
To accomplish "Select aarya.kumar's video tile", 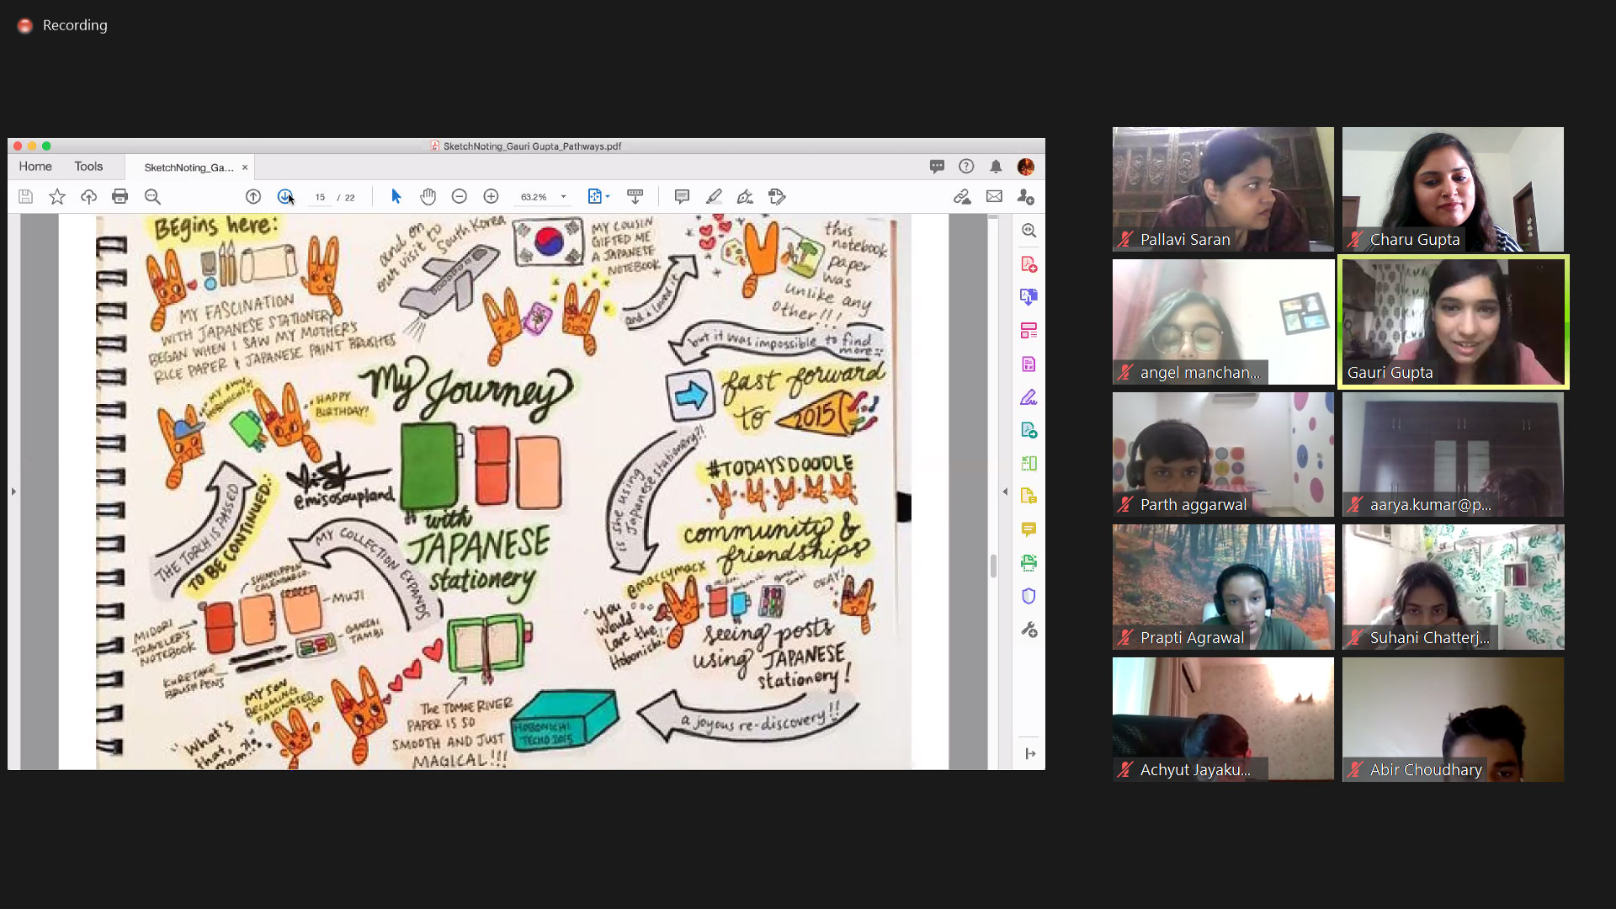I will (x=1453, y=454).
